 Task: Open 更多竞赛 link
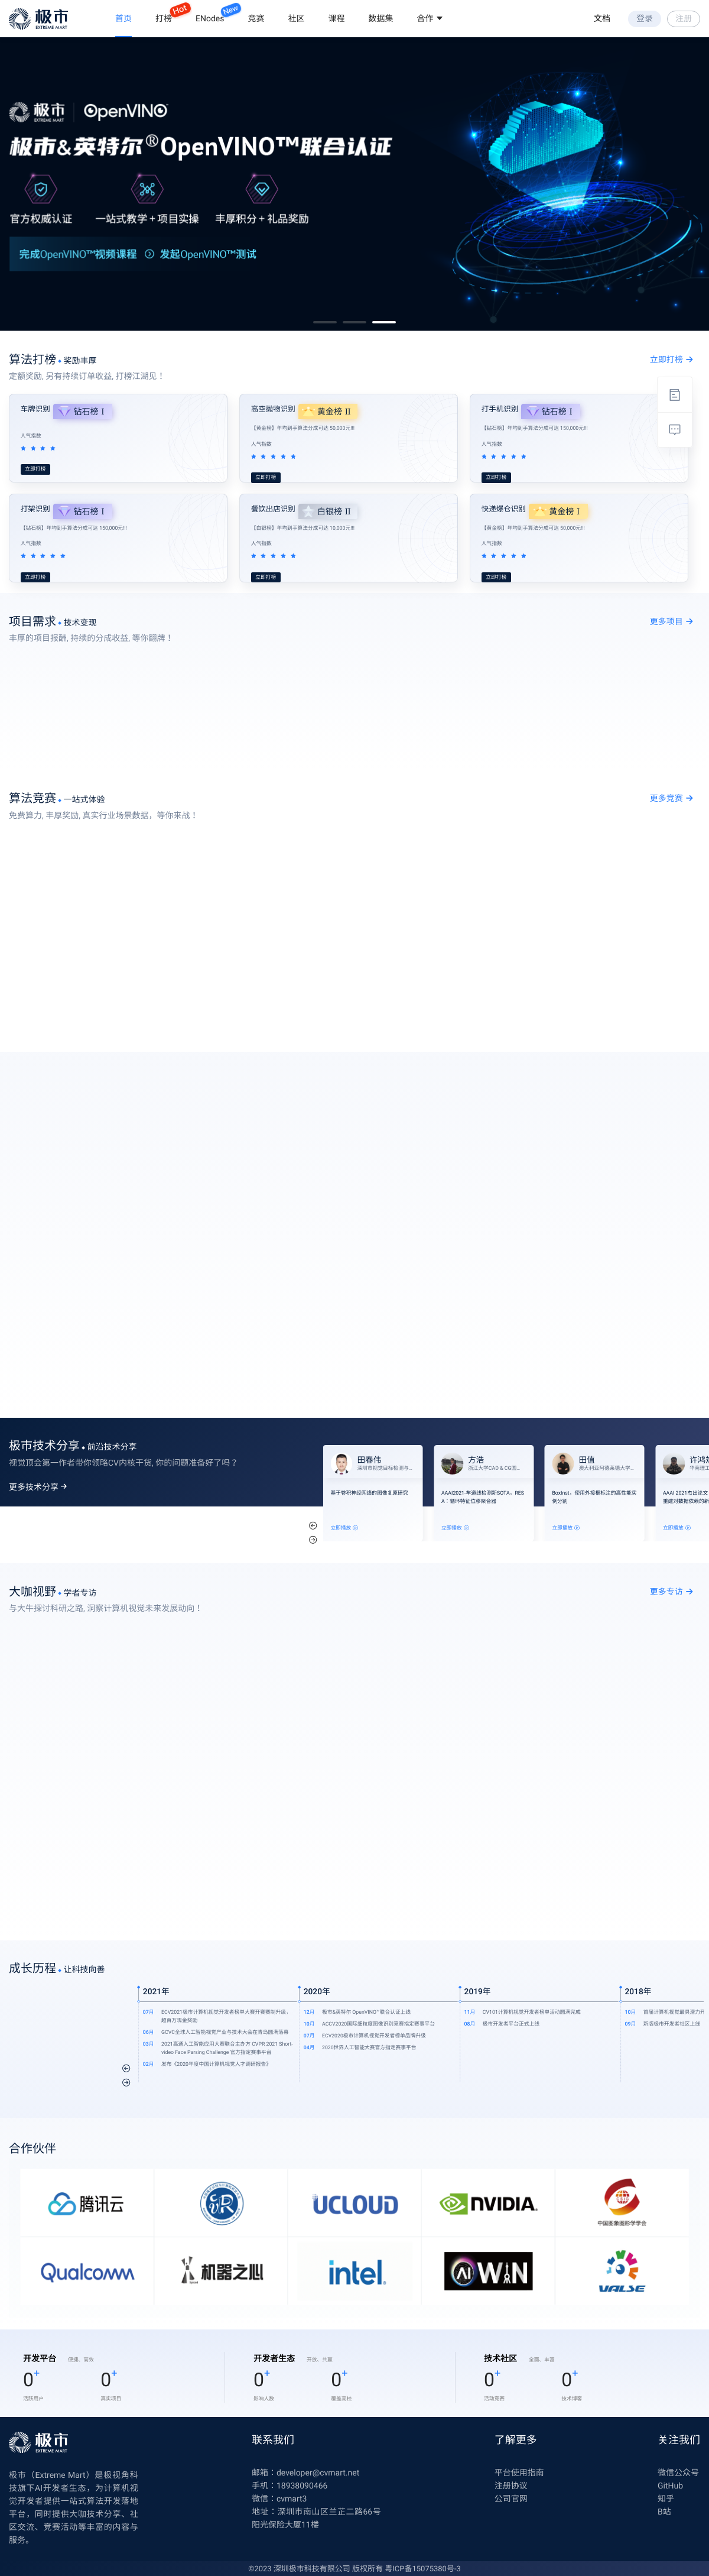click(x=671, y=798)
